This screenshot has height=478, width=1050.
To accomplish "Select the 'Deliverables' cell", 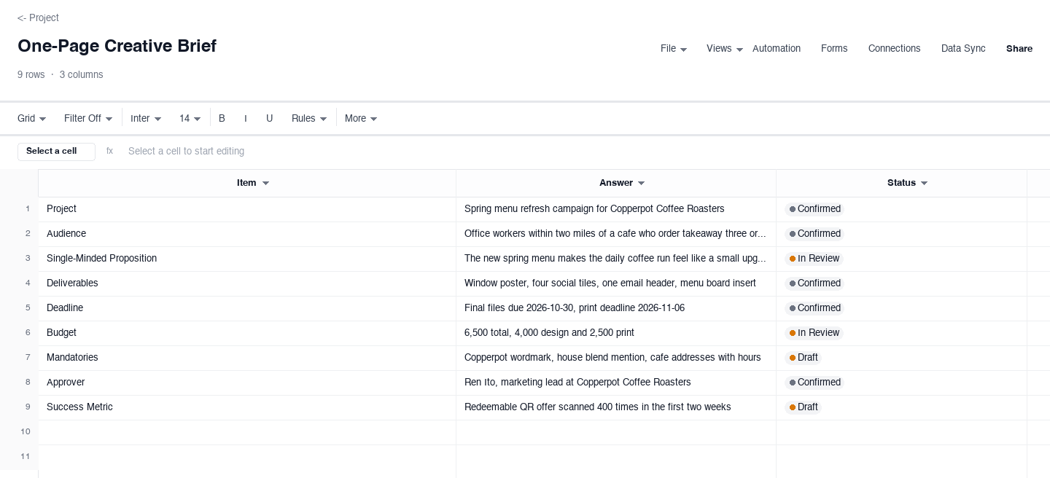I will (247, 283).
